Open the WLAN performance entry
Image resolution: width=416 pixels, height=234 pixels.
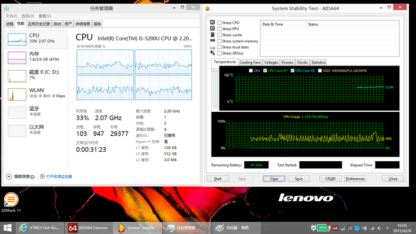(36, 95)
